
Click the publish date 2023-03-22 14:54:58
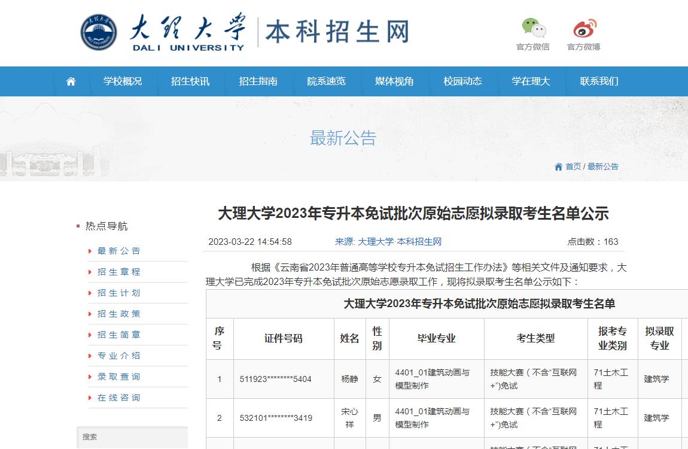tap(250, 242)
